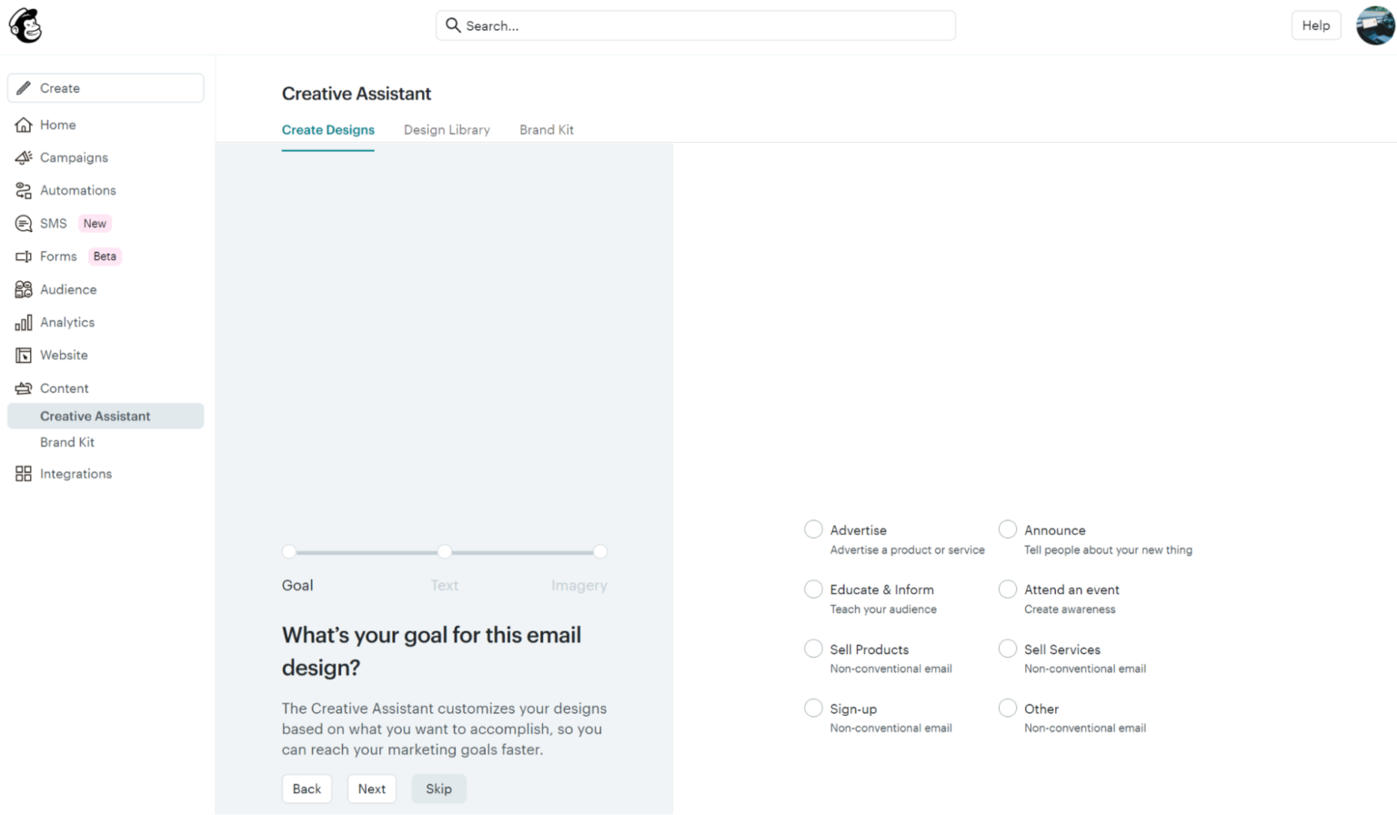Open Help in the top bar

pos(1316,25)
